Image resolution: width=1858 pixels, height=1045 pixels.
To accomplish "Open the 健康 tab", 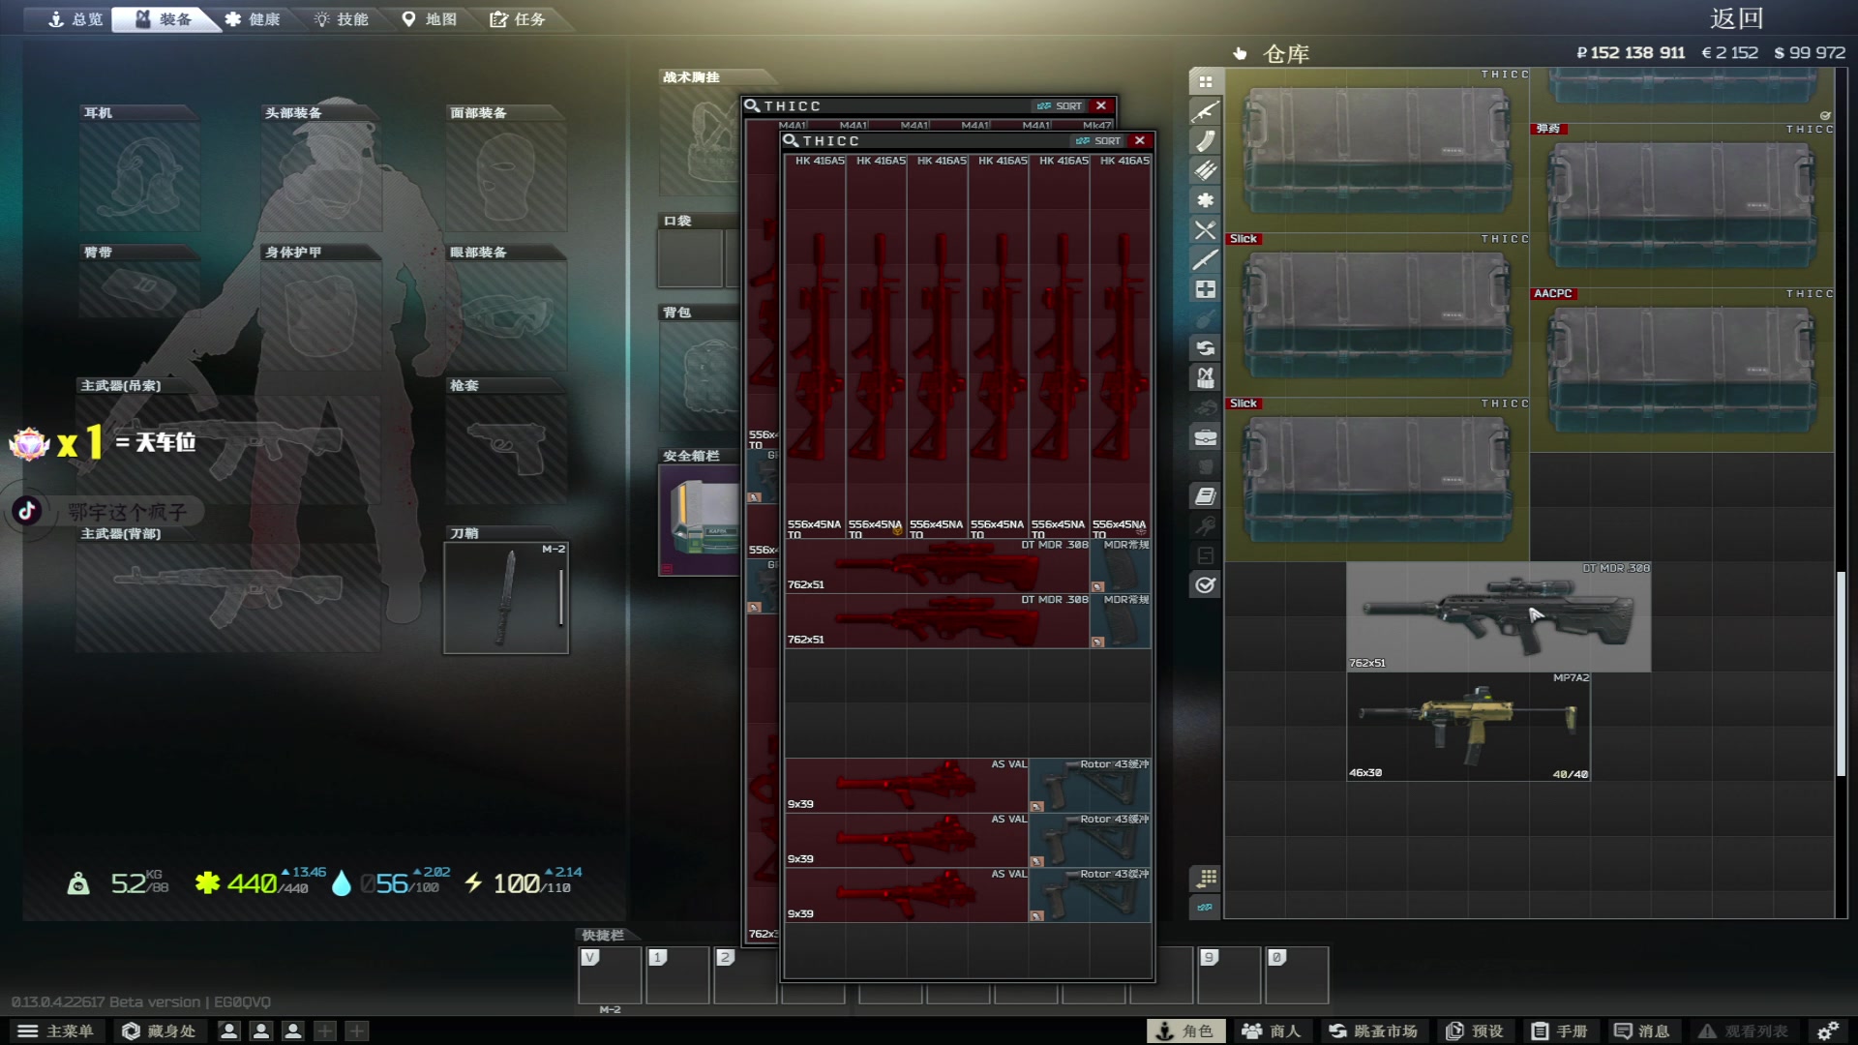I will pyautogui.click(x=253, y=19).
